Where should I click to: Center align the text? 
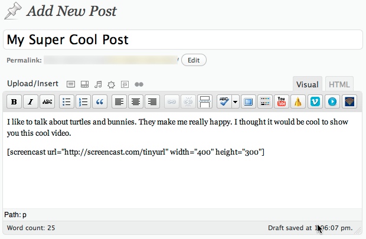136,102
